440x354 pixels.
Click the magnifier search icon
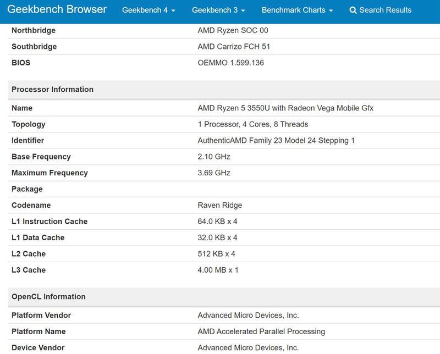click(353, 10)
